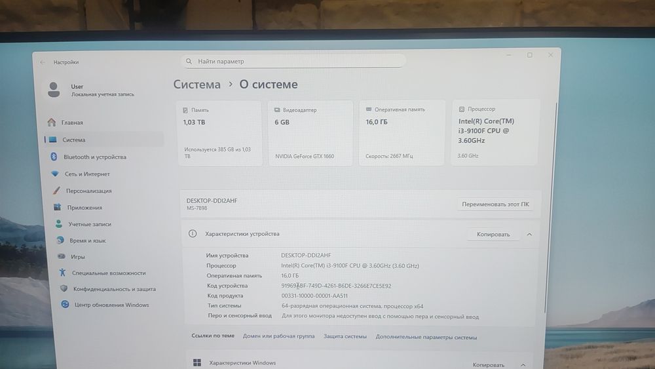Click the Видеоадаптер card icon
Viewport: 655px width, 369px height.
coord(277,110)
